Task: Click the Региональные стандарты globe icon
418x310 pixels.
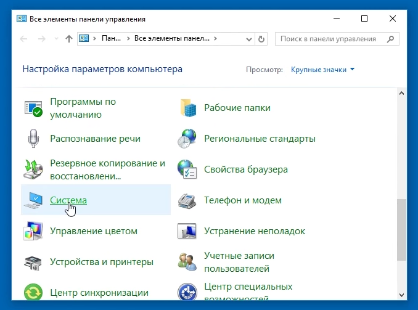Action: click(187, 139)
